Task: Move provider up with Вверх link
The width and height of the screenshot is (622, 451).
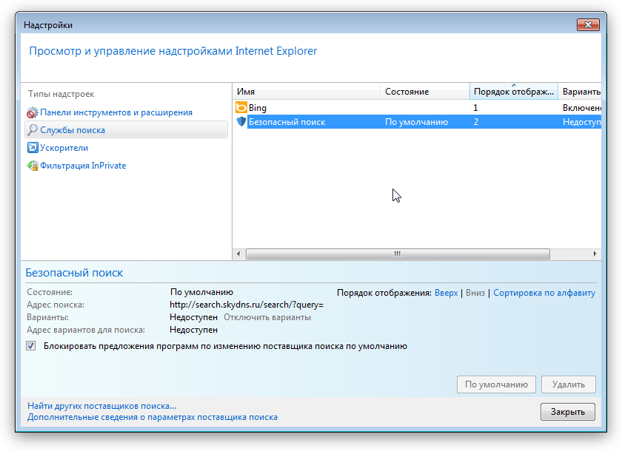Action: click(x=446, y=293)
